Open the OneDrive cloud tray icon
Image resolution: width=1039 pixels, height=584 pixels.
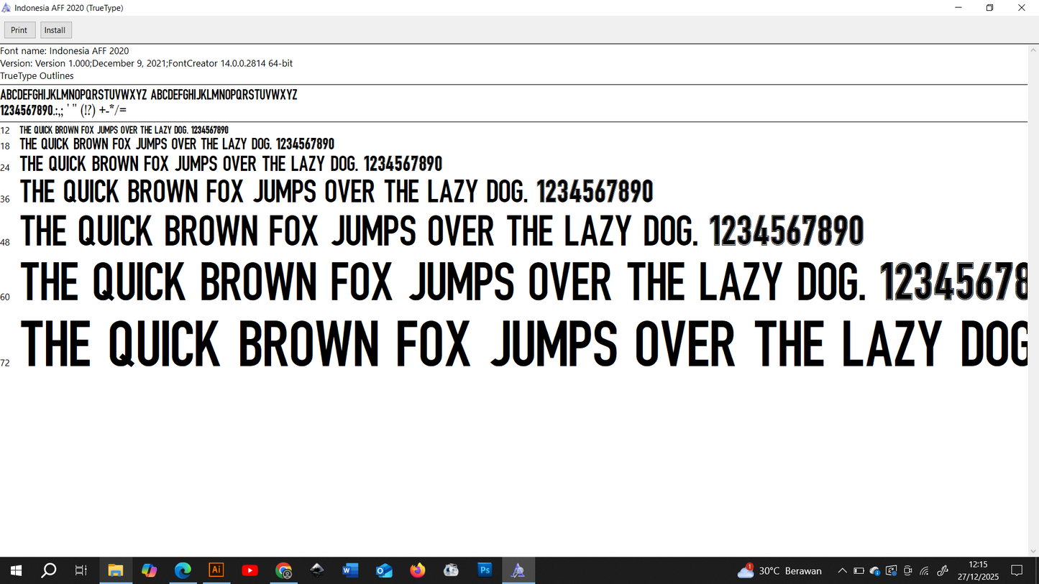click(875, 571)
